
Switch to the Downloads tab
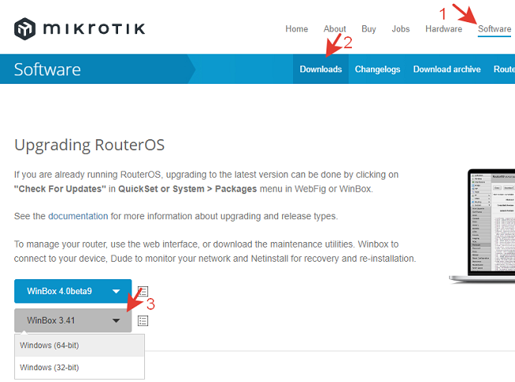point(321,69)
